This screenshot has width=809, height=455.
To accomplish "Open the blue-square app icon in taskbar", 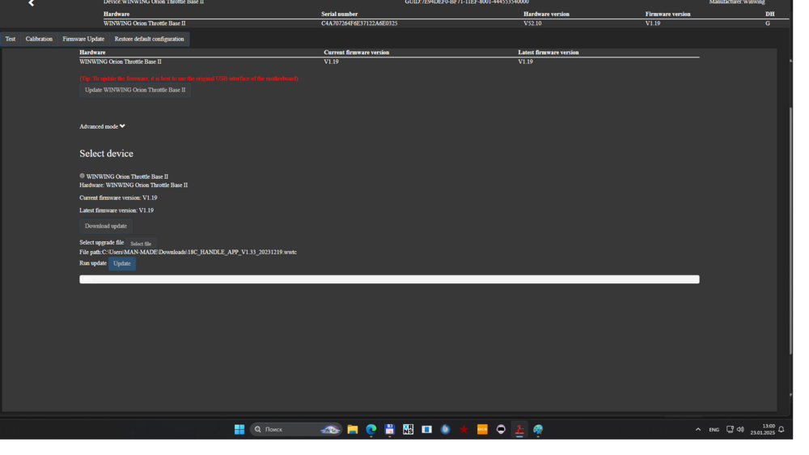I will coord(426,430).
